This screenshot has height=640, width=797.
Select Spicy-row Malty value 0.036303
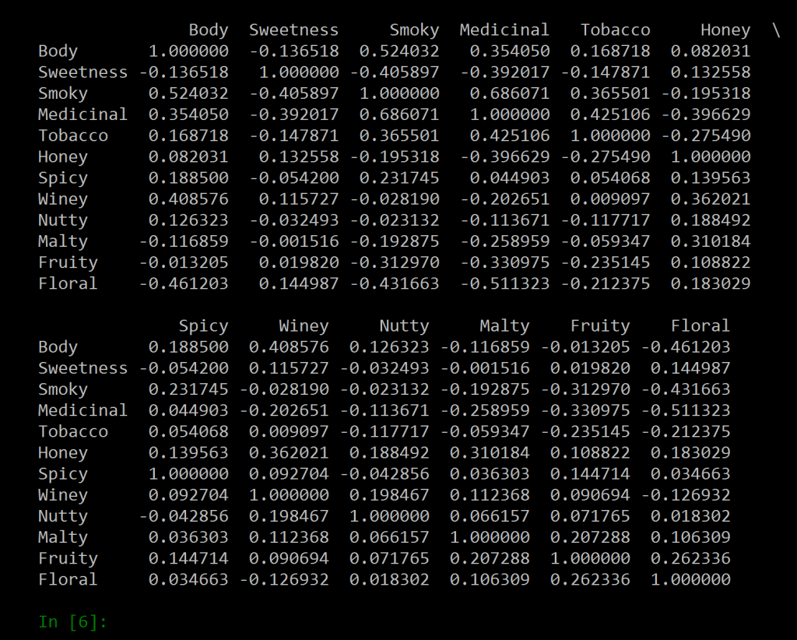(490, 474)
